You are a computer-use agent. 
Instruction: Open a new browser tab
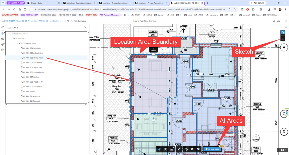207,3
